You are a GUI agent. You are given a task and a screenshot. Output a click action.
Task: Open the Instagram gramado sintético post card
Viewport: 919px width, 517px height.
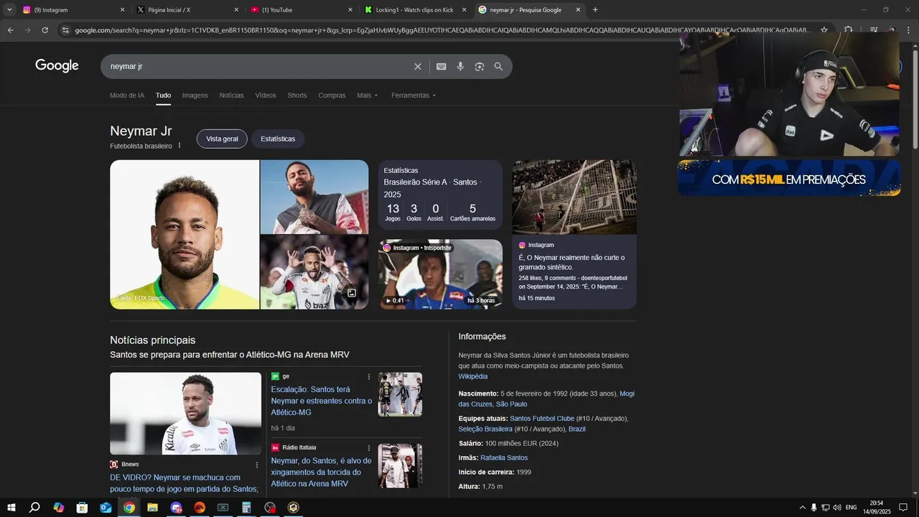pyautogui.click(x=574, y=234)
